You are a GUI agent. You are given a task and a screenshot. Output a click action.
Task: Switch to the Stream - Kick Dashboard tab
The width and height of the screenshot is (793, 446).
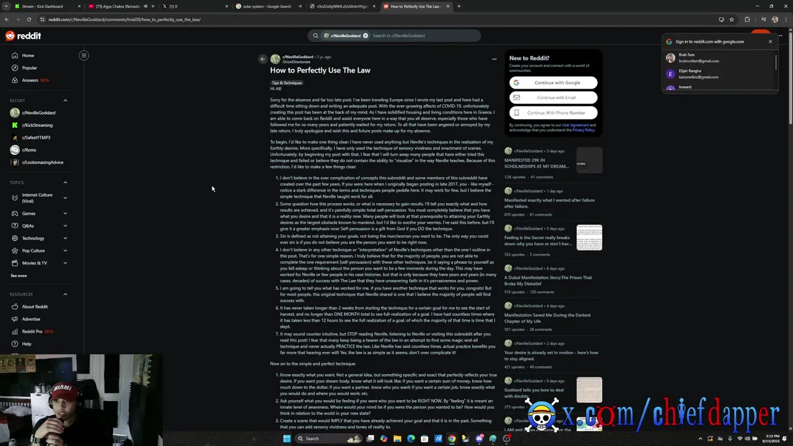[x=46, y=6]
